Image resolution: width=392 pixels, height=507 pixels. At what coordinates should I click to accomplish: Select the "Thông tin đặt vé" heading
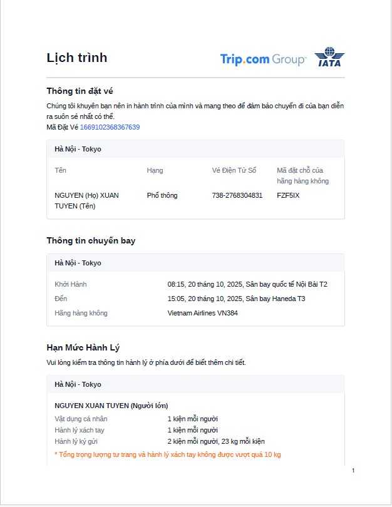[x=80, y=91]
